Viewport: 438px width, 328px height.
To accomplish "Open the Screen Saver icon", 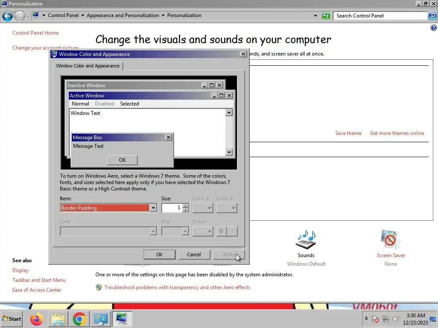I will 391,239.
